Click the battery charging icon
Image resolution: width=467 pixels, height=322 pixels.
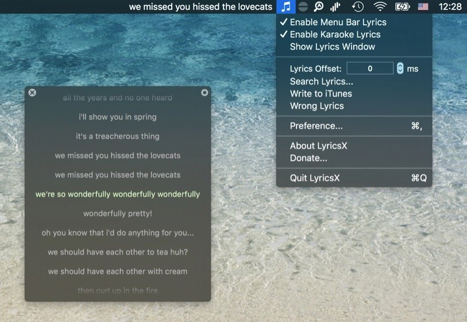(x=402, y=7)
